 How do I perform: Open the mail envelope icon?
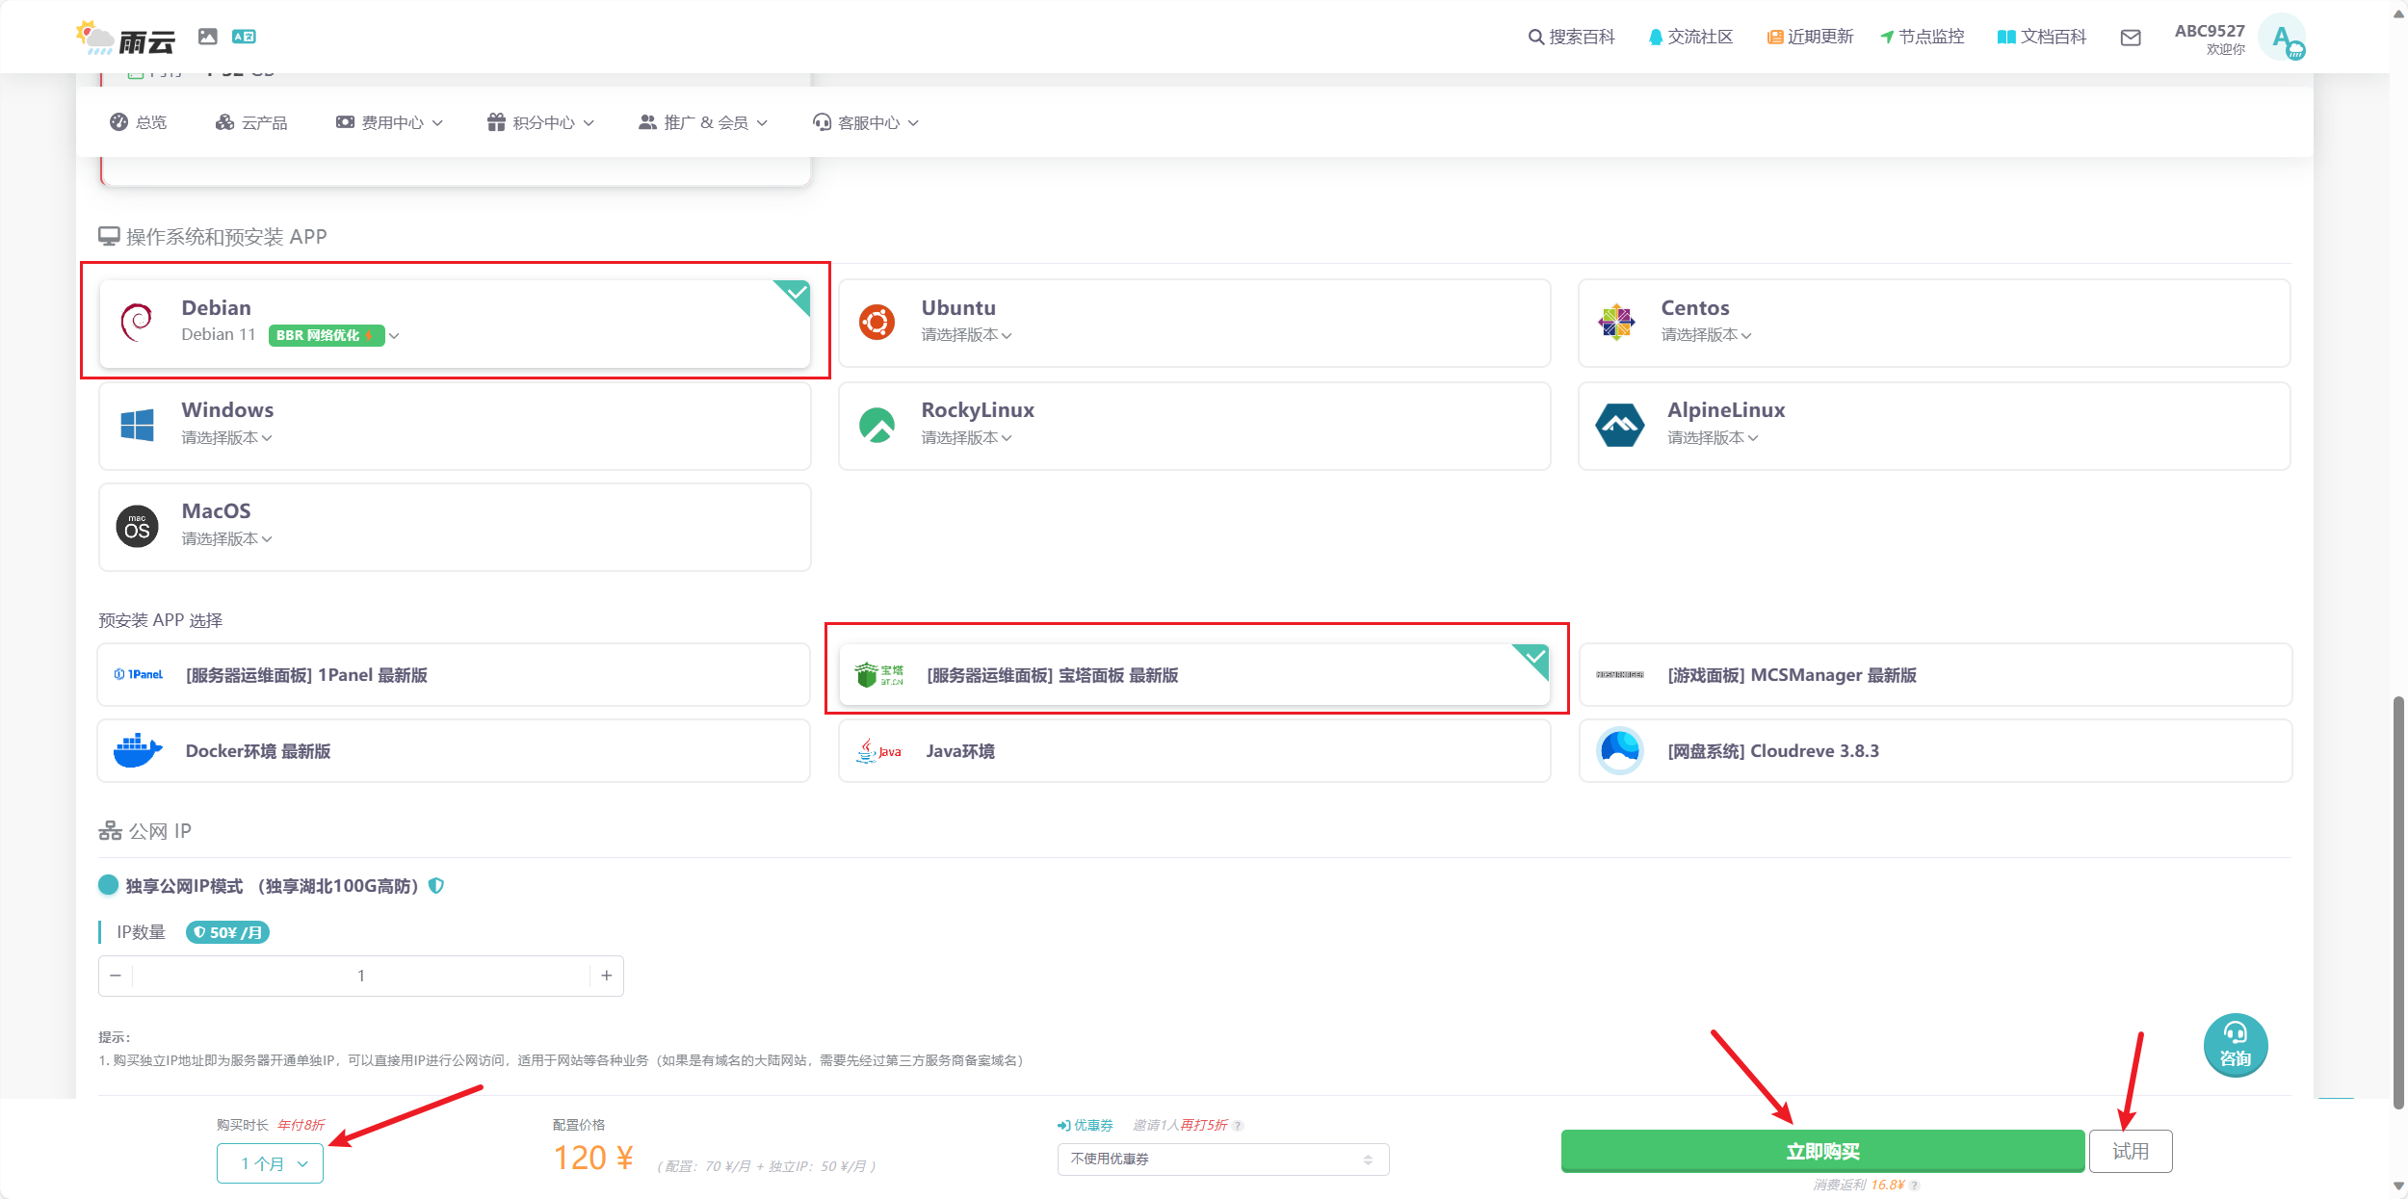click(x=2131, y=38)
